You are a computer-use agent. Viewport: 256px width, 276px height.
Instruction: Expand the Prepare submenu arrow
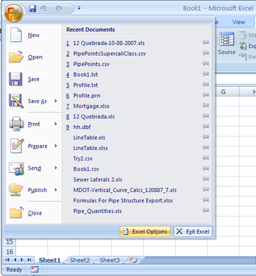pyautogui.click(x=56, y=146)
